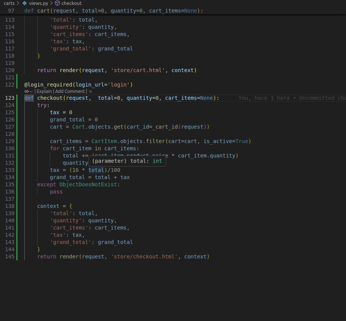Viewport: 346px width, 321px height.
Task: Click 'quantity' key on line 140
Action: click(66, 220)
